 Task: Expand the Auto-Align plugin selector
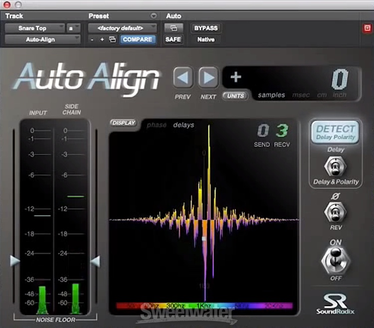(x=42, y=39)
